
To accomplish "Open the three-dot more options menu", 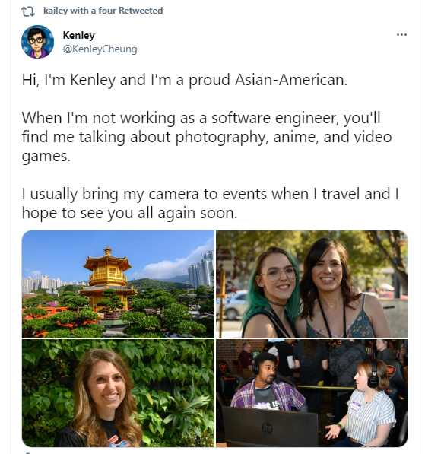I will 401,35.
